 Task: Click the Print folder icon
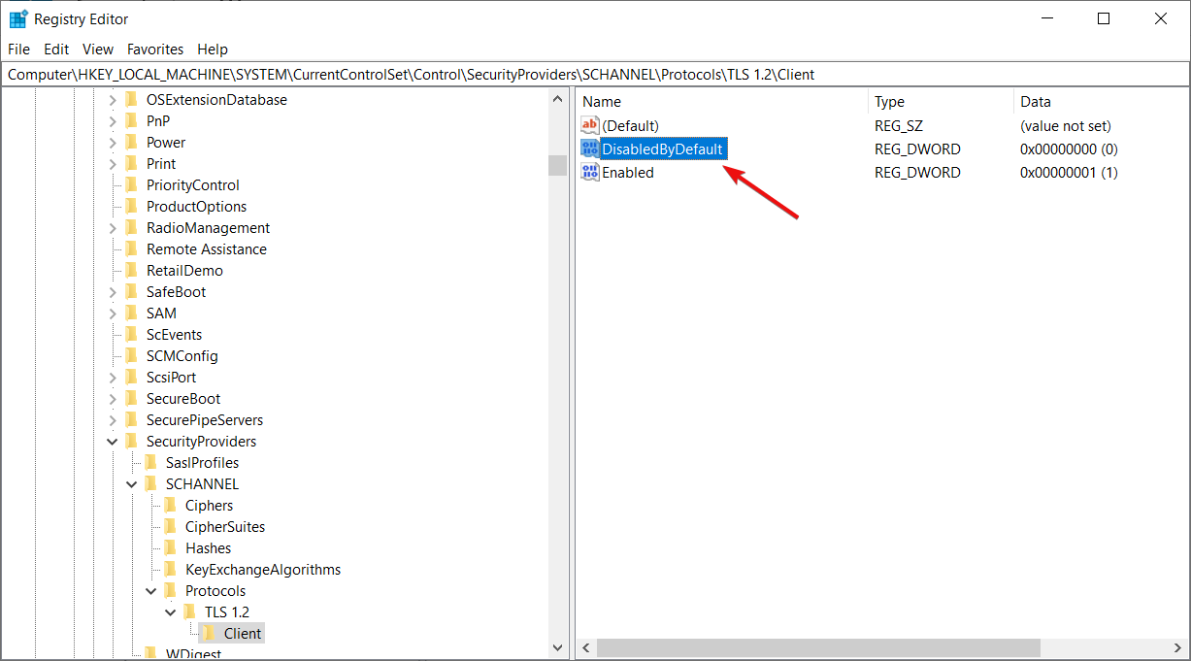coord(131,163)
